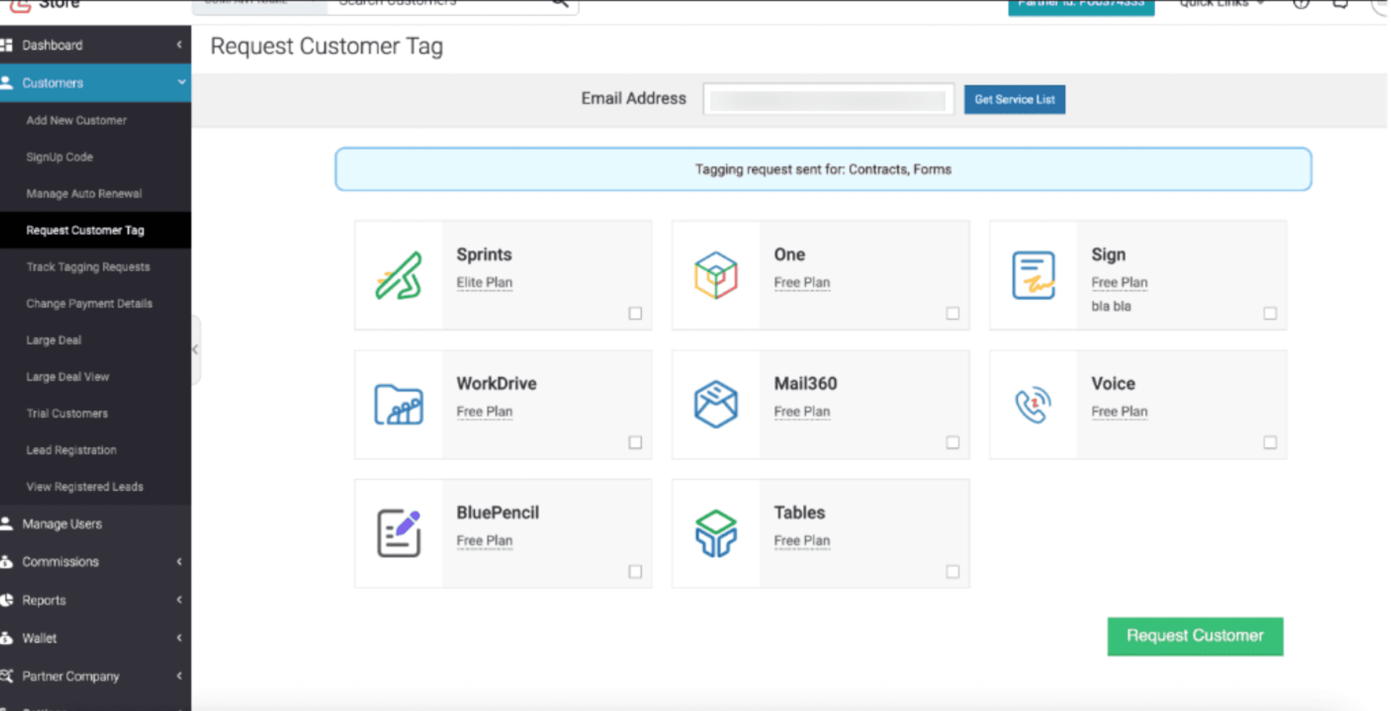Click the Commissions money bag icon
This screenshot has height=711, width=1391.
(x=7, y=562)
